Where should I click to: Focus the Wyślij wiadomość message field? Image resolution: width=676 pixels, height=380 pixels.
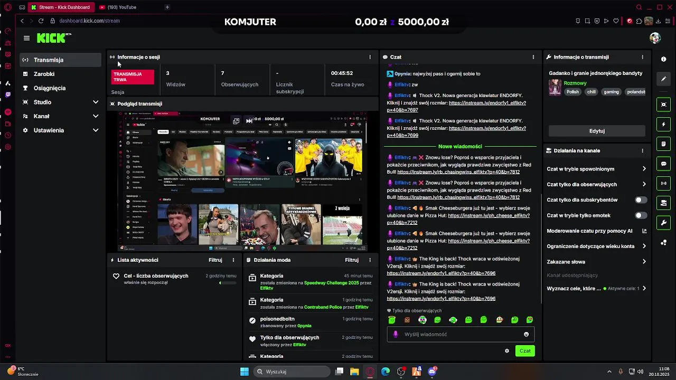click(x=461, y=334)
